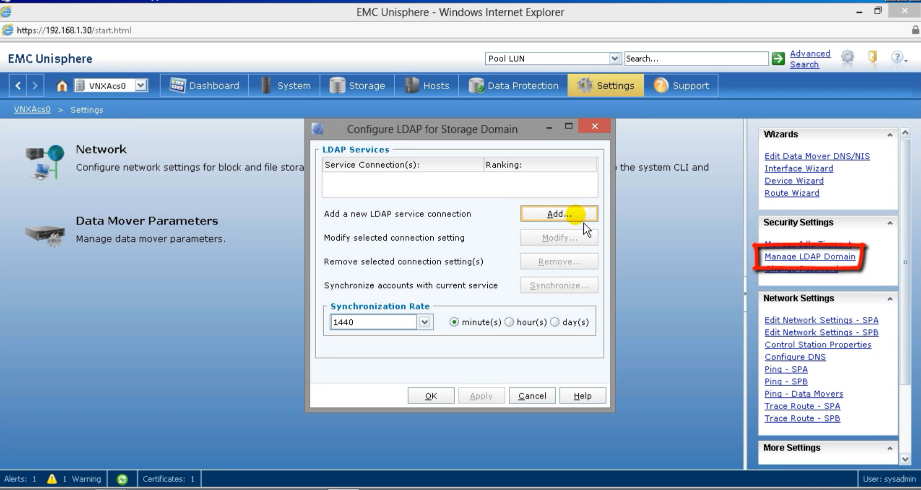Go to the Data Protection tab
Viewport: 921px width, 490px height.
tap(513, 85)
